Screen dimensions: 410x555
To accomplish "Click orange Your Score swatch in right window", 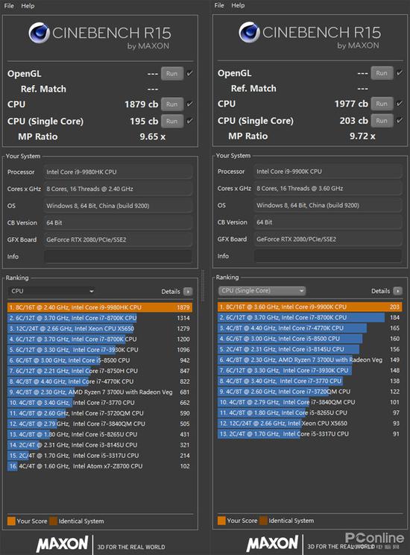I will click(x=221, y=521).
